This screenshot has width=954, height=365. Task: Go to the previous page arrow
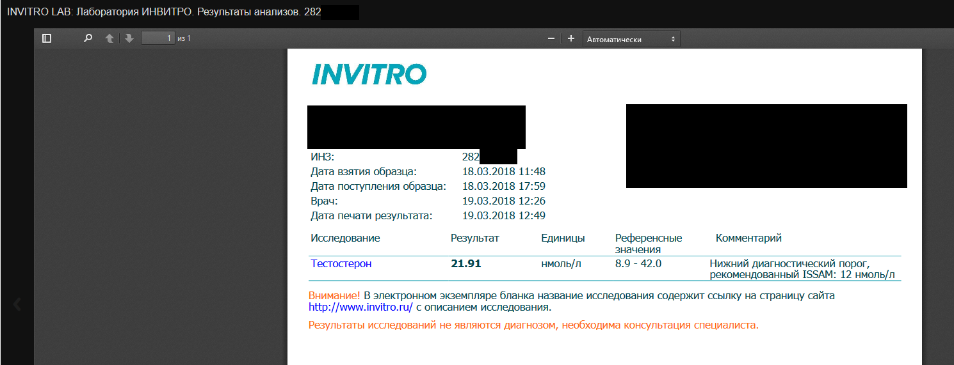click(x=109, y=38)
